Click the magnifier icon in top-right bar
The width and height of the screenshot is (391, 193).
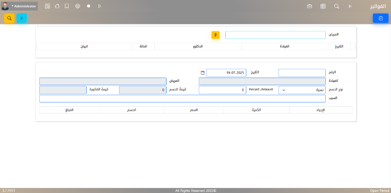[336, 6]
